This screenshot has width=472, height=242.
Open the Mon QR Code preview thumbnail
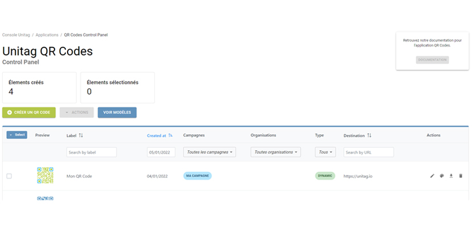[x=45, y=176]
